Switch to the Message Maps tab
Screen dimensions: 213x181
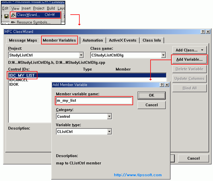coord(23,40)
